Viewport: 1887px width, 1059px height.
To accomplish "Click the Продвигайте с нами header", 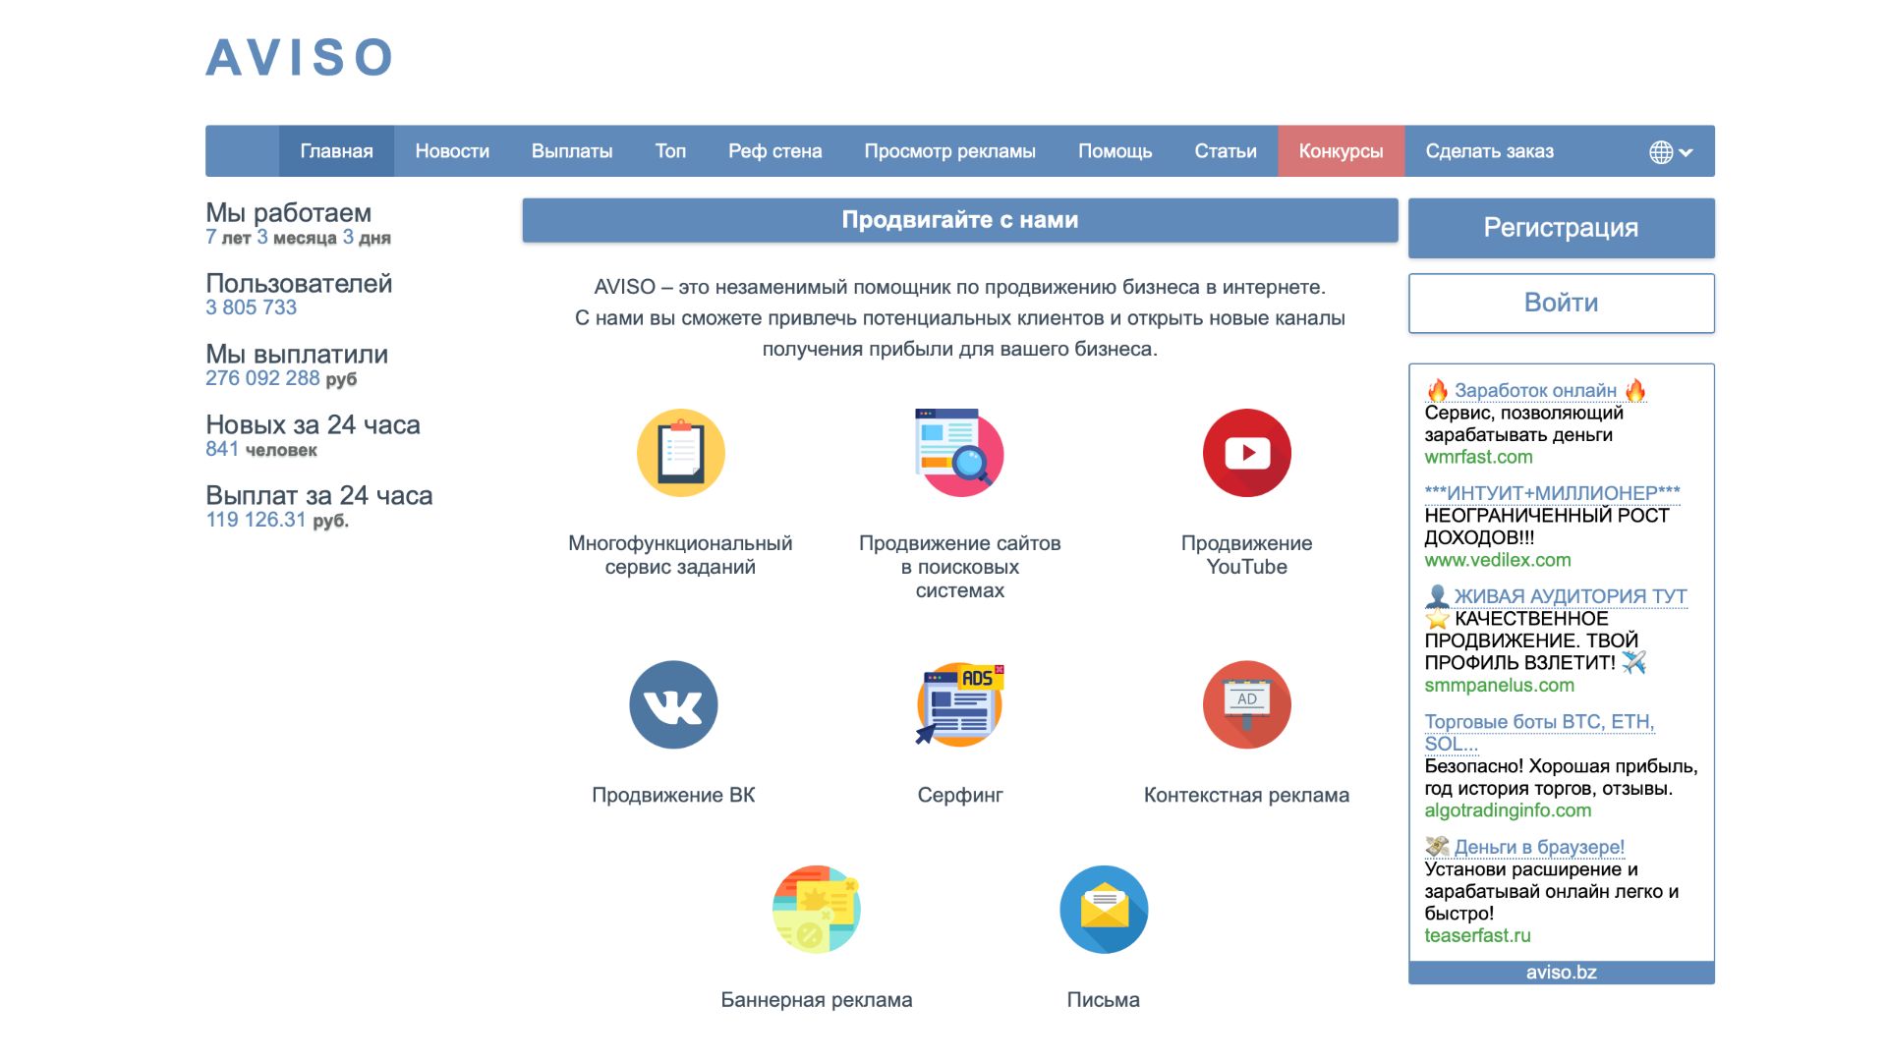I will (x=959, y=220).
